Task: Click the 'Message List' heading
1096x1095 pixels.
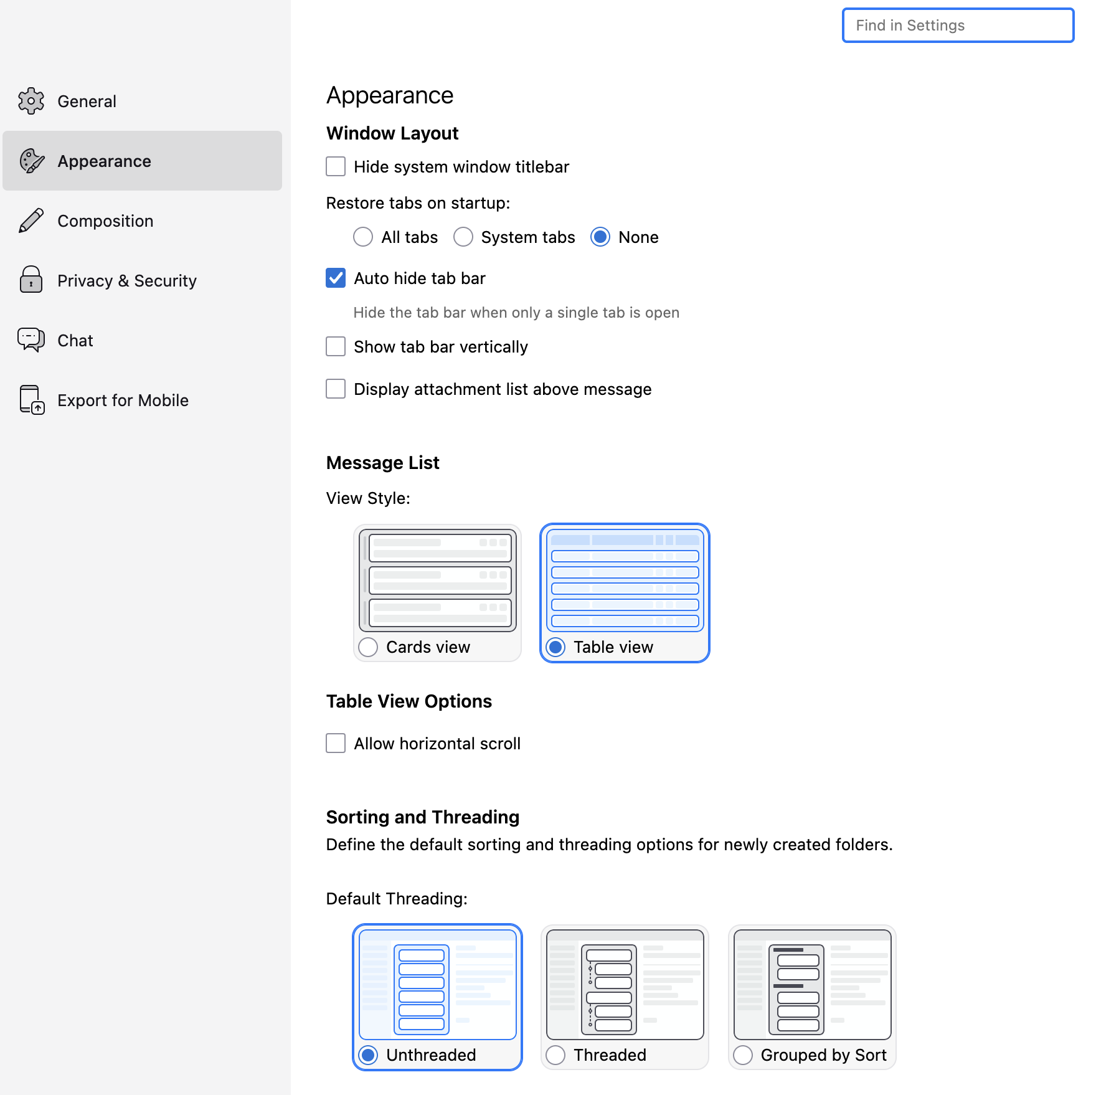Action: 383,463
